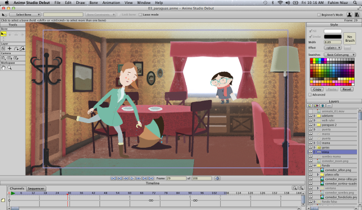The height and width of the screenshot is (210, 362).
Task: Open the Basic Colors.png swatches dropdown
Action: [x=339, y=55]
